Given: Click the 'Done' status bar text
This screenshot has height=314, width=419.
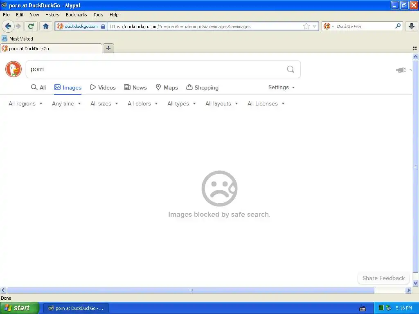Looking at the screenshot, I should 6,298.
